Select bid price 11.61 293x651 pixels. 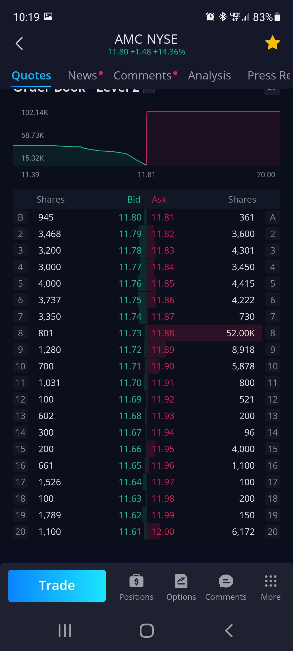(x=130, y=532)
